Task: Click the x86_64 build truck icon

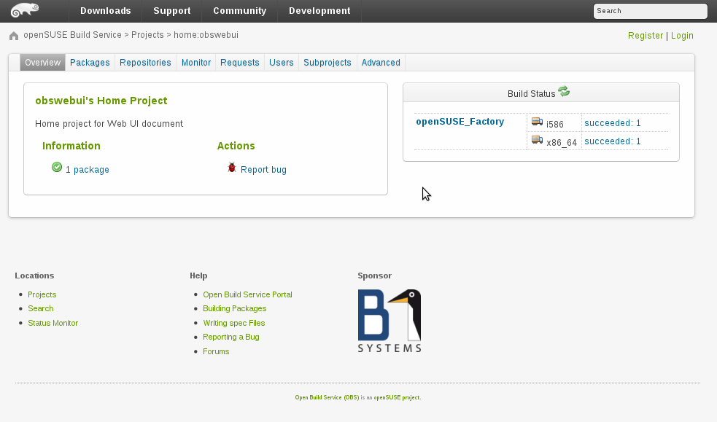Action: (537, 141)
